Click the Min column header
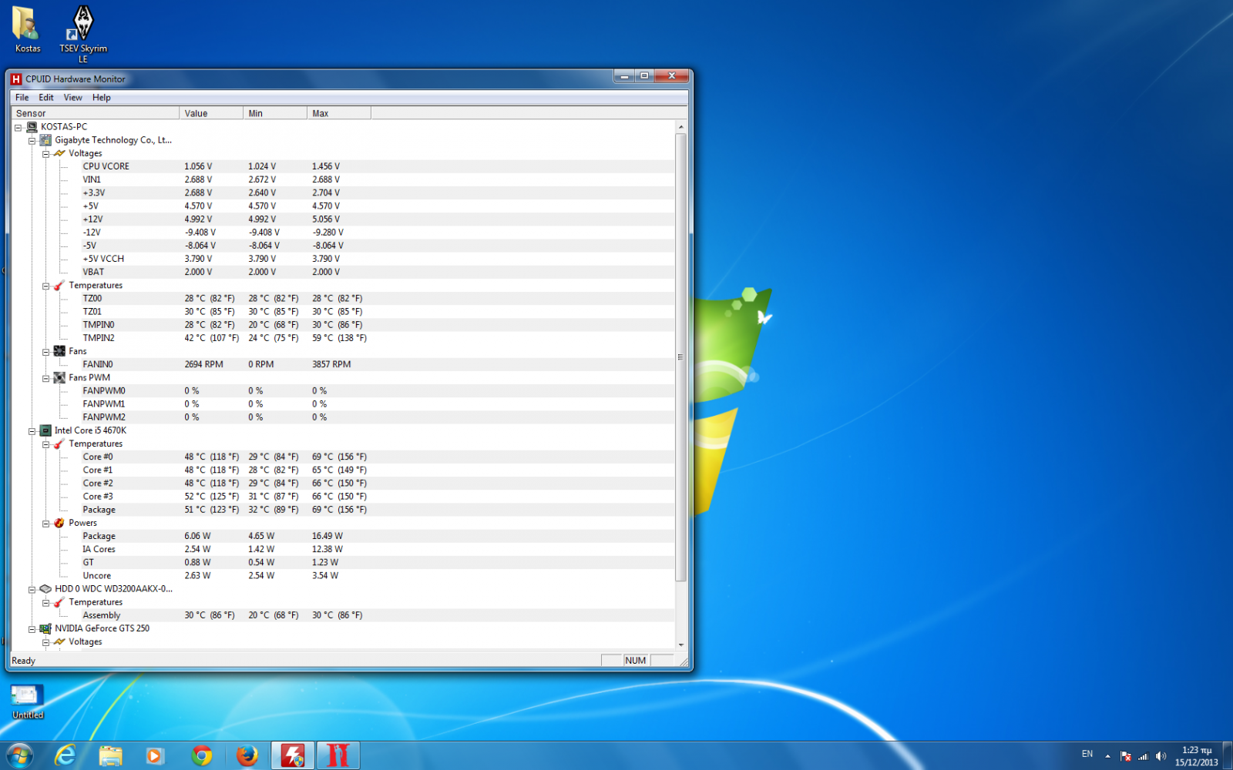This screenshot has height=770, width=1233. tap(275, 113)
